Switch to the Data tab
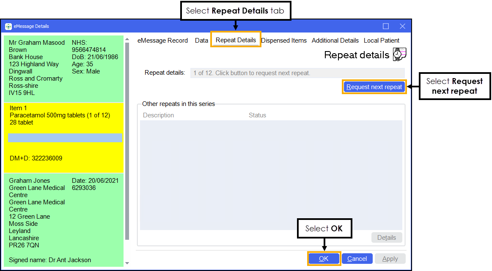This screenshot has height=271, width=492. click(x=201, y=41)
